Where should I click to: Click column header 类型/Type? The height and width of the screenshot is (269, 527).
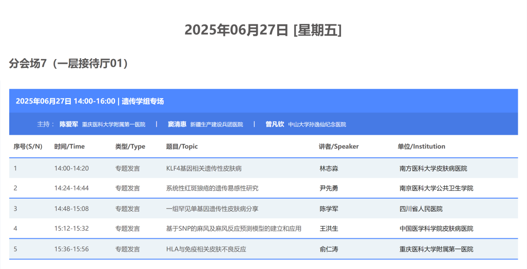tap(130, 146)
